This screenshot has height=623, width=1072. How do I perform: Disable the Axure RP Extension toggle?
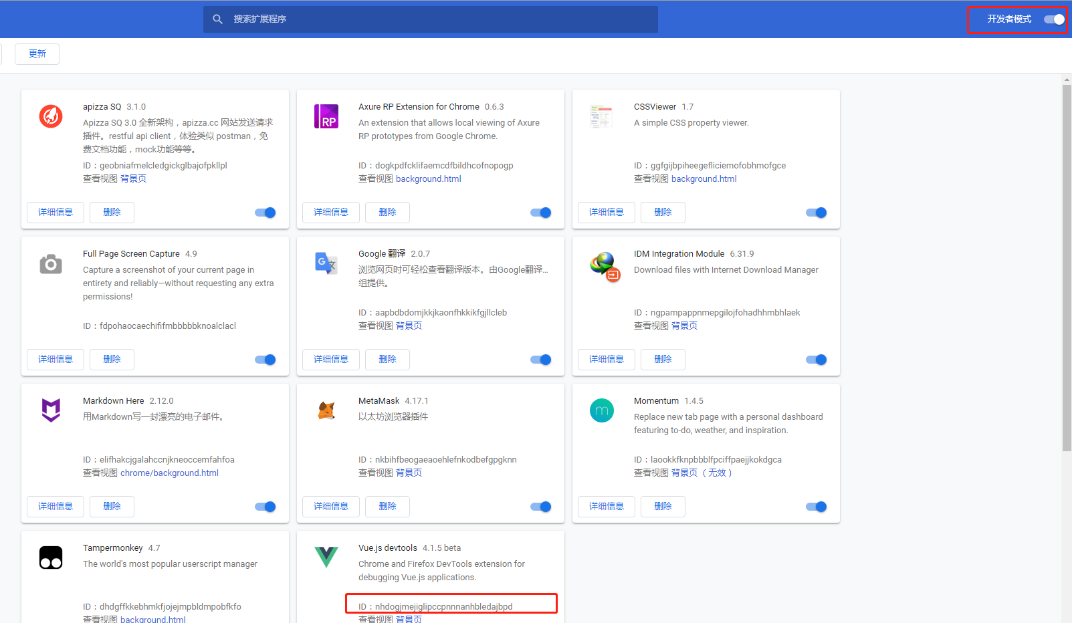pyautogui.click(x=541, y=213)
